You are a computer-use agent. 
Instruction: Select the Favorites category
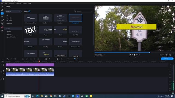tap(9, 18)
